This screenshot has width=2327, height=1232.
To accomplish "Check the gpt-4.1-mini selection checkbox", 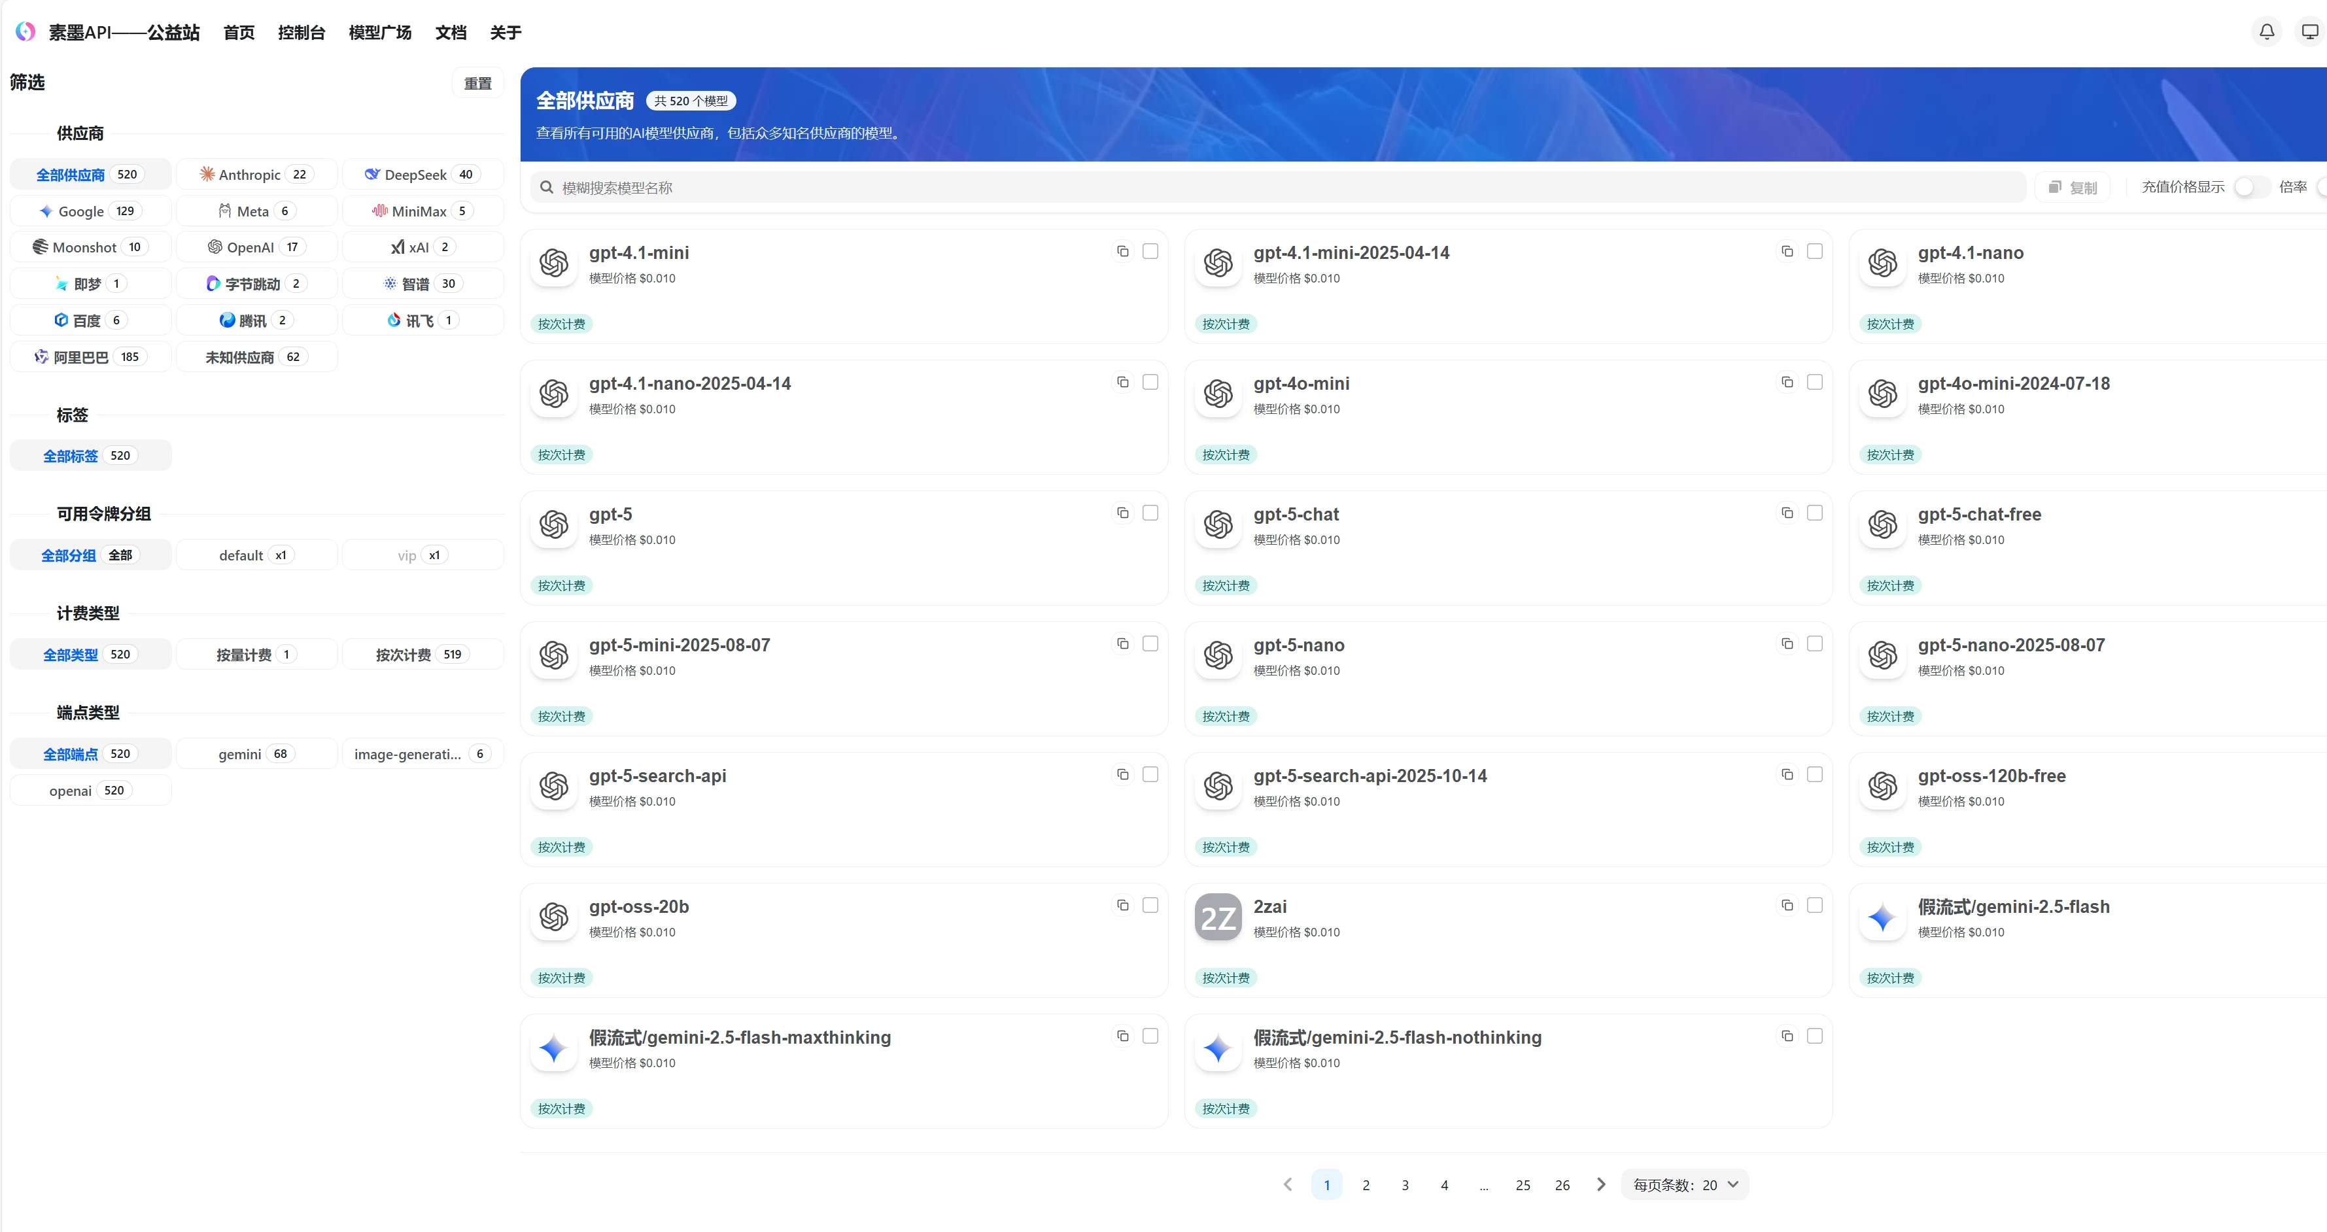I will click(1150, 251).
